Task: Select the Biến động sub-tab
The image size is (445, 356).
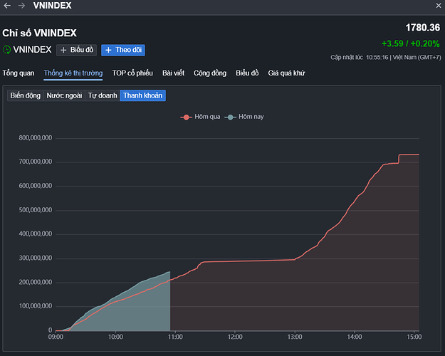Action: (x=25, y=95)
